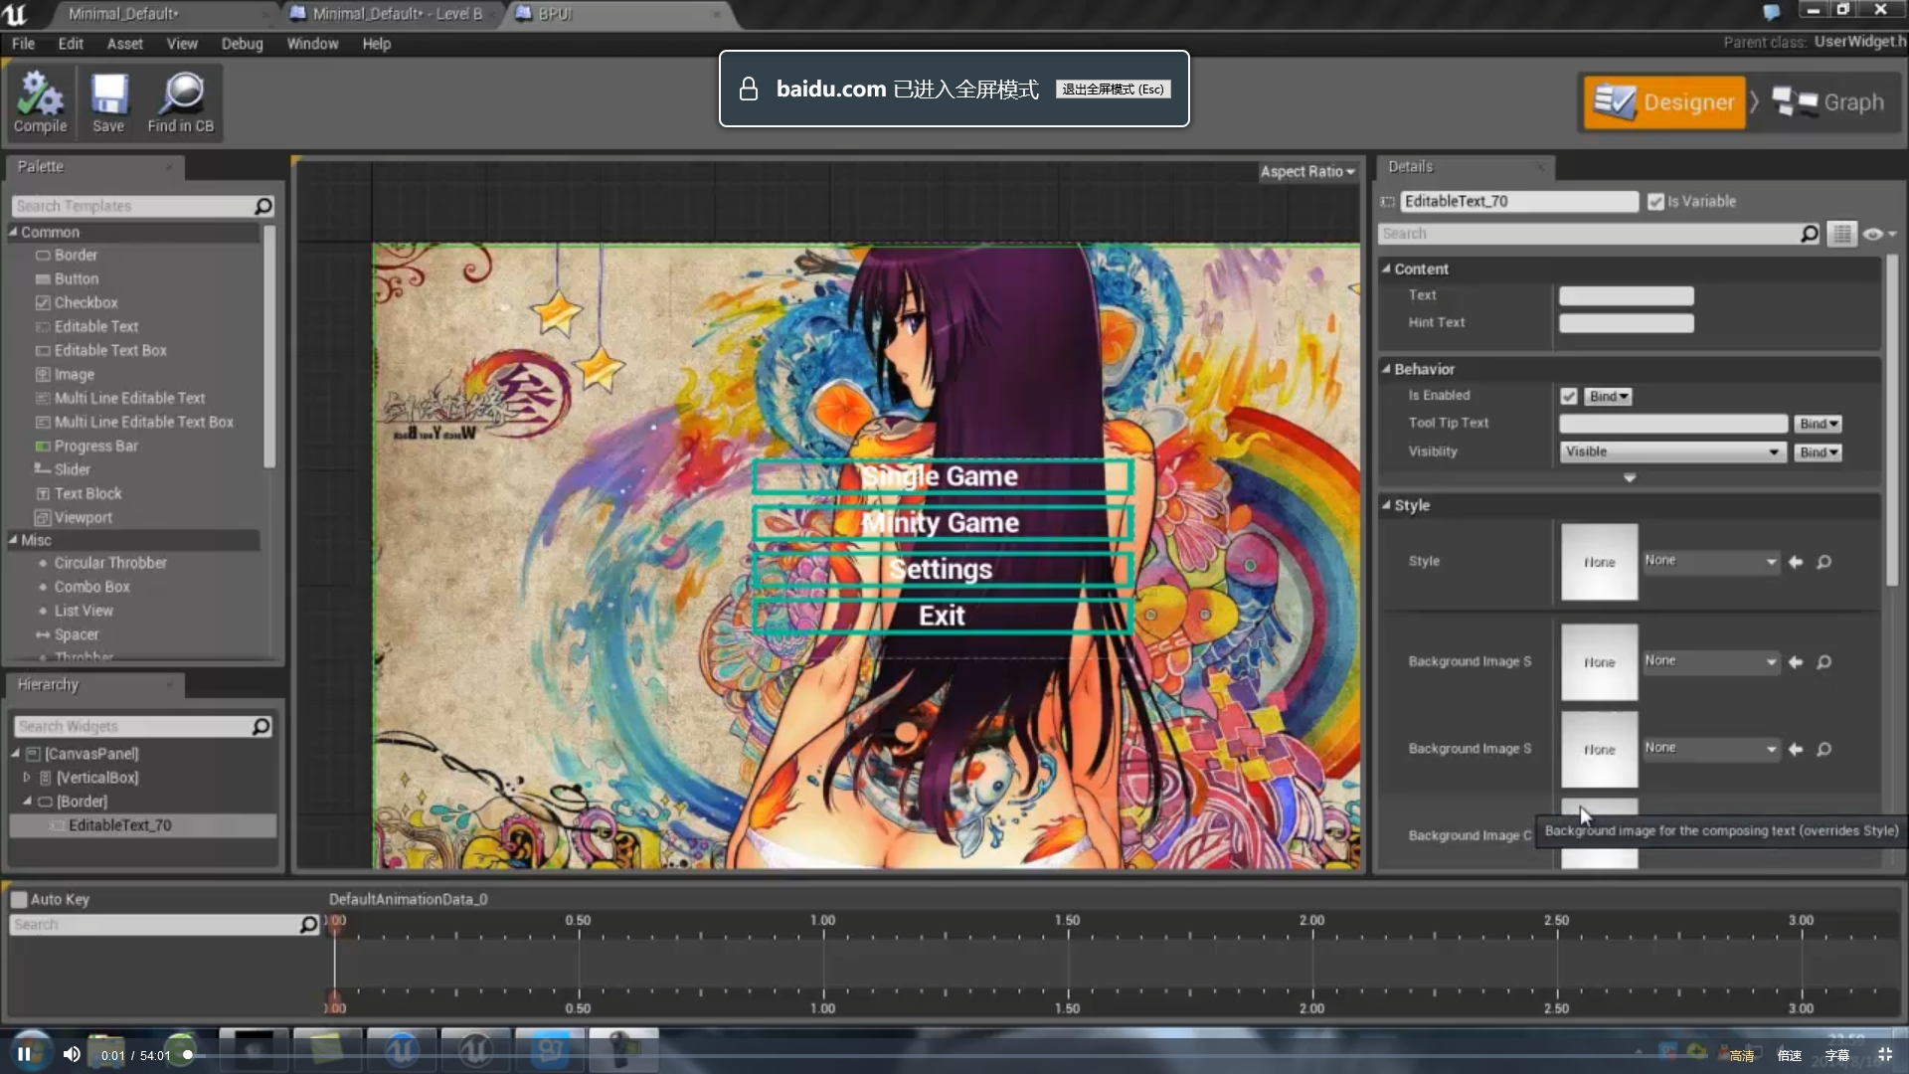Screen dimensions: 1909x1074
Task: Select Editable Text Box in Palette
Action: tap(110, 351)
